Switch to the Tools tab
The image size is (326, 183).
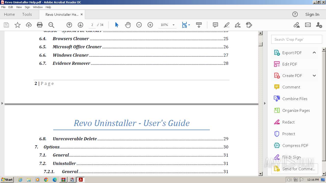pos(27,14)
